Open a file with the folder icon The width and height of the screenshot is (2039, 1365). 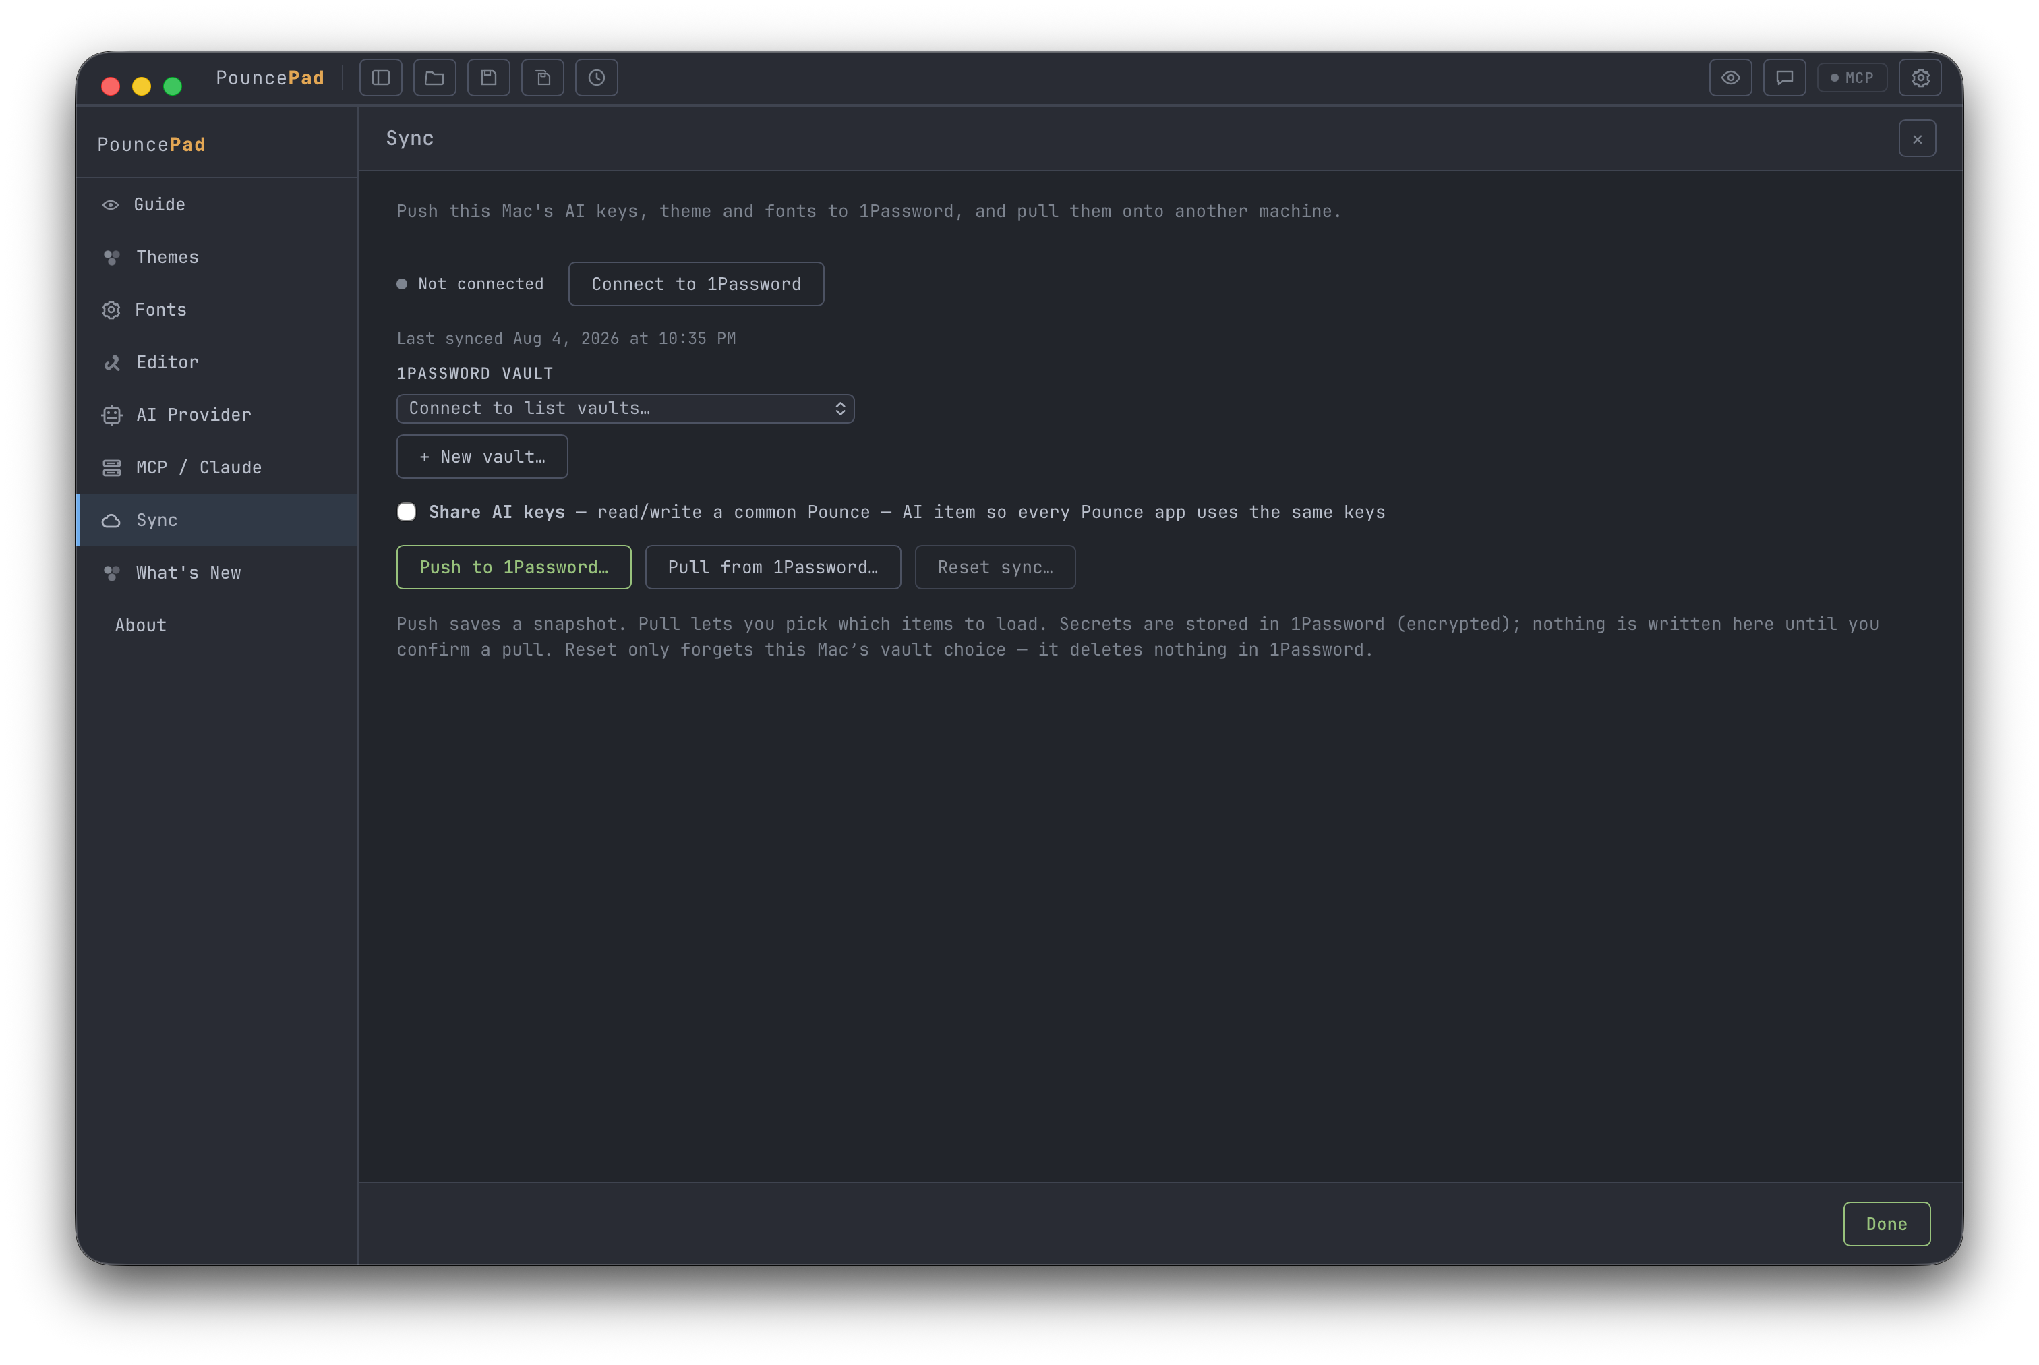pos(434,78)
